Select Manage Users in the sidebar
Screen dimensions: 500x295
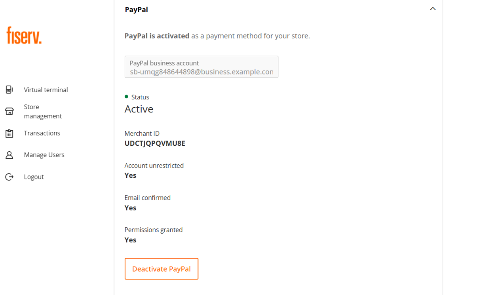click(x=44, y=155)
